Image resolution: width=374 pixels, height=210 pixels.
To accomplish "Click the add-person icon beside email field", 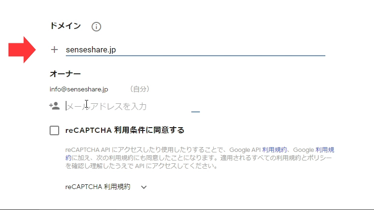I will tap(54, 106).
